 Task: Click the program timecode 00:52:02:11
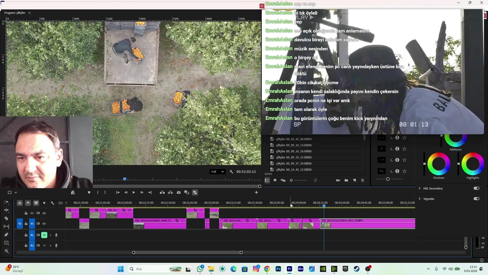tap(246, 171)
